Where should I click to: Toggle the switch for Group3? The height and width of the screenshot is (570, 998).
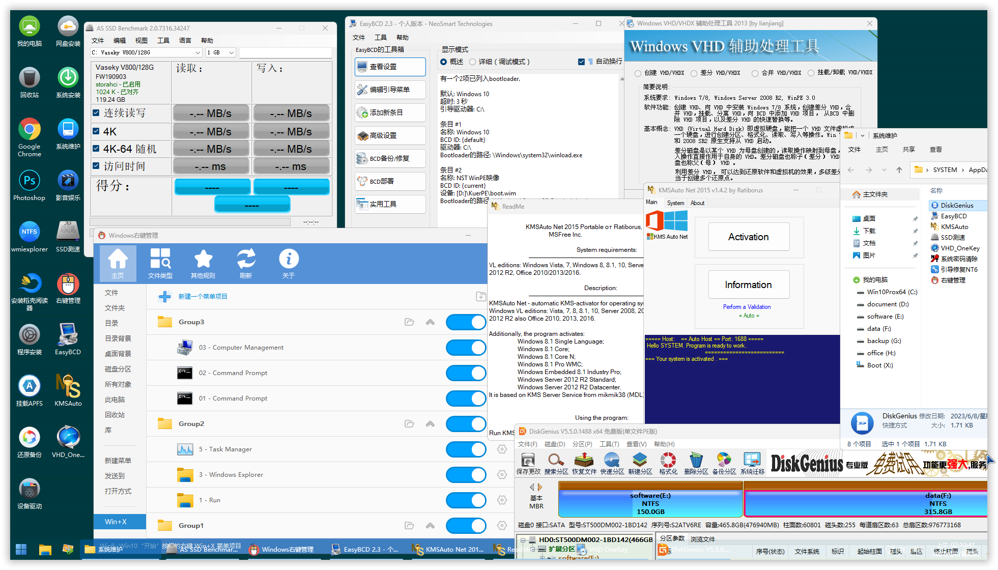pyautogui.click(x=466, y=322)
